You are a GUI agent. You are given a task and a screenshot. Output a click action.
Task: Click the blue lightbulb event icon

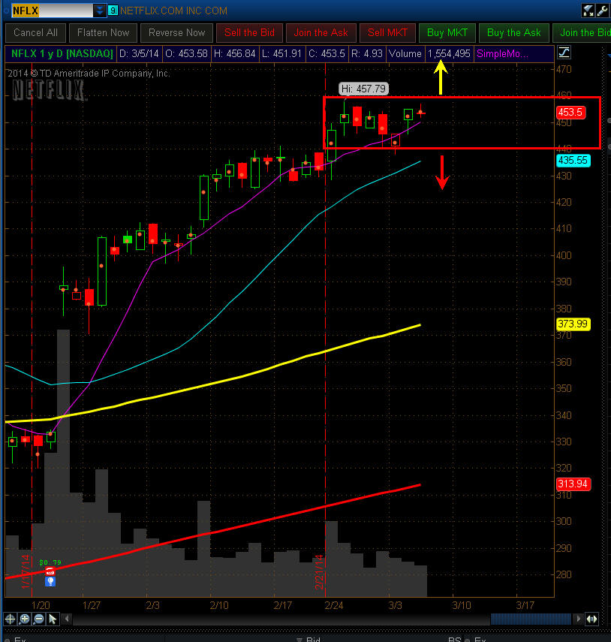coord(50,581)
